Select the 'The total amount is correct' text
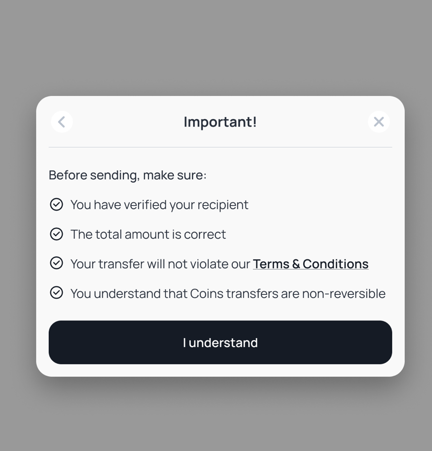The width and height of the screenshot is (432, 451). [148, 234]
